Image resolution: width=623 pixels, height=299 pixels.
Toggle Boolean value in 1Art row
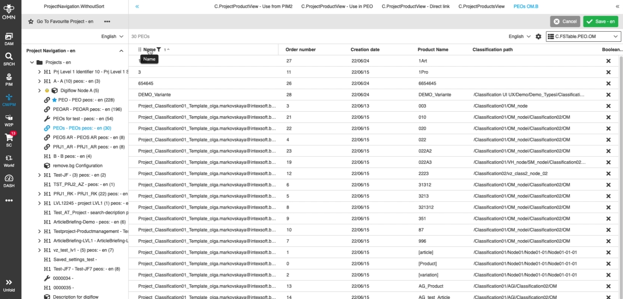click(608, 61)
